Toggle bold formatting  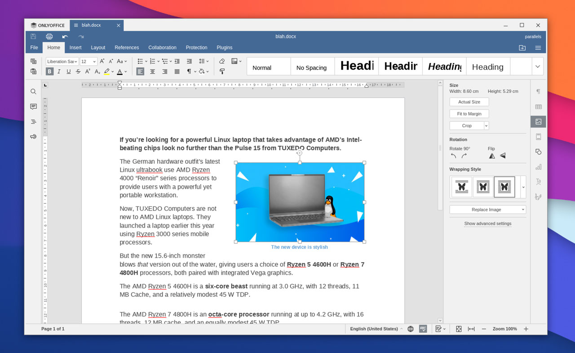point(49,71)
